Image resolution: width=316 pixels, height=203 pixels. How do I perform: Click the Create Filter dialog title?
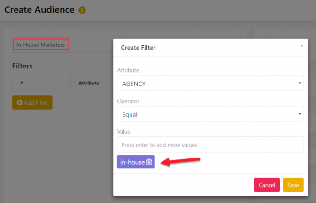(x=138, y=48)
